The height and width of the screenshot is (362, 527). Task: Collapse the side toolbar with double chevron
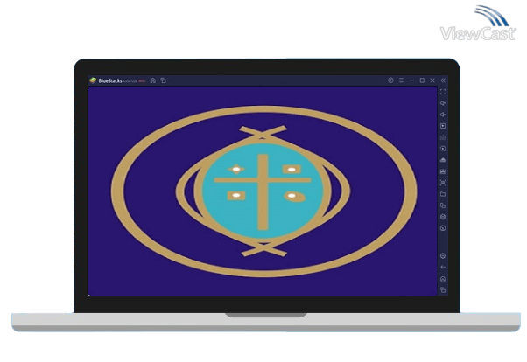pyautogui.click(x=443, y=80)
